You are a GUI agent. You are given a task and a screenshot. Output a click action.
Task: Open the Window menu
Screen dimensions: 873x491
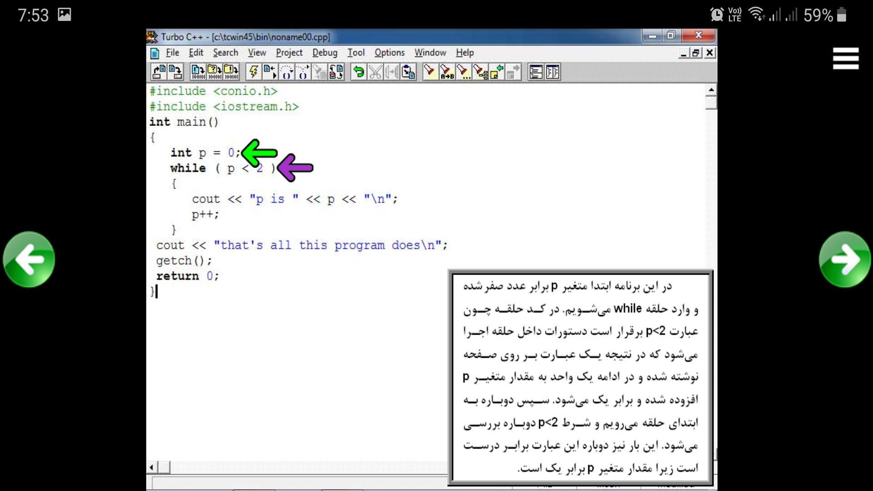click(430, 53)
